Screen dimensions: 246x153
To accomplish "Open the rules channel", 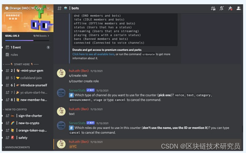I will point(28,55).
